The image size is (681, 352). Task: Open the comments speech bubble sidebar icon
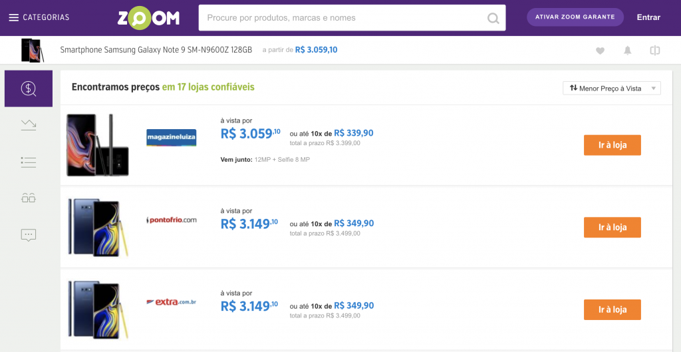coord(29,235)
